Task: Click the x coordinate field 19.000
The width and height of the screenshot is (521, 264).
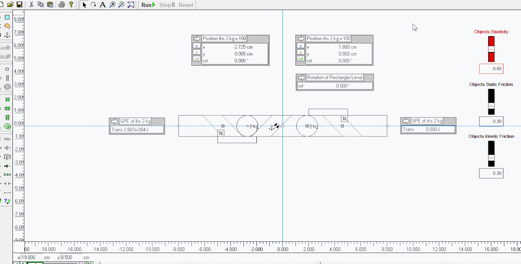Action: click(x=31, y=258)
